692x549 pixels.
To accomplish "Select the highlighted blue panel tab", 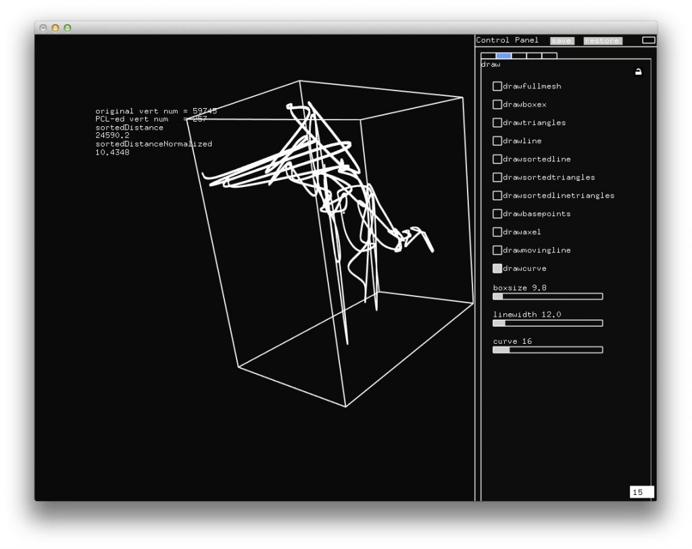I will point(503,56).
